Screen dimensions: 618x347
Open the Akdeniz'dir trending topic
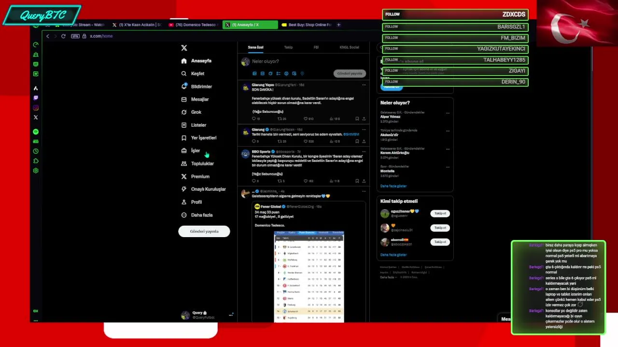click(x=390, y=135)
